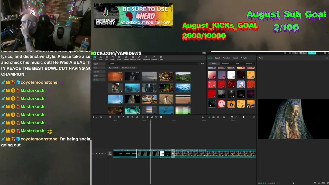
Task: Choose the bunny background swatch
Action: point(241,85)
